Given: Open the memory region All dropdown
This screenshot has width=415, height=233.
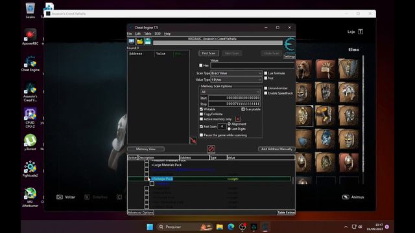Looking at the screenshot, I should point(230,92).
